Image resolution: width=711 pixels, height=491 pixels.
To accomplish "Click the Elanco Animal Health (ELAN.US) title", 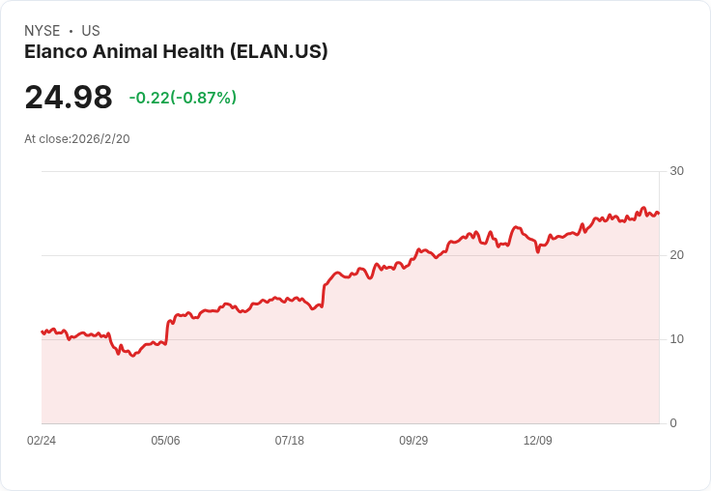I will pyautogui.click(x=176, y=51).
